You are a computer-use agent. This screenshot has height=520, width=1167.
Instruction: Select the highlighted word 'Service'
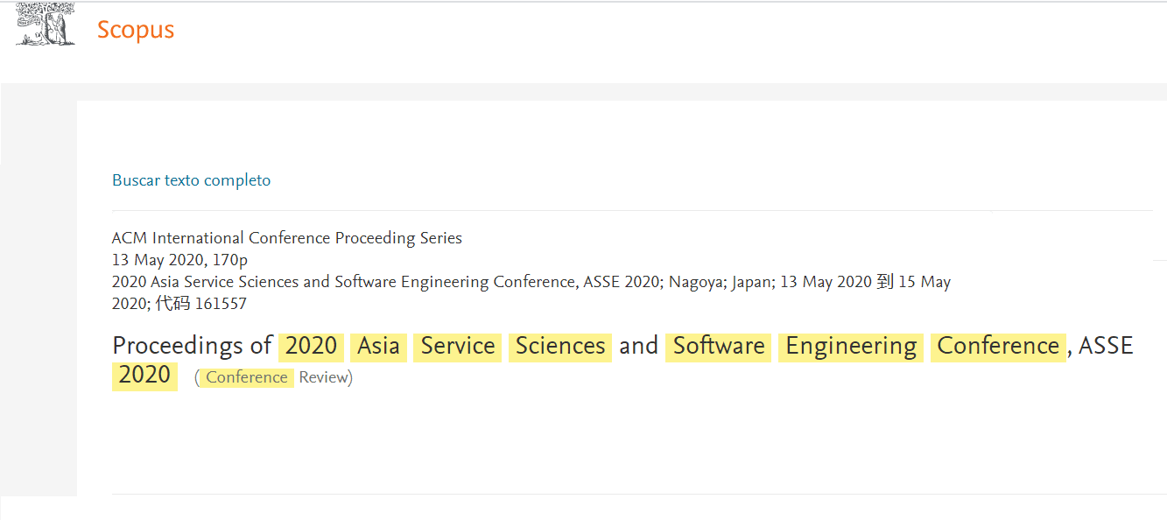(x=458, y=347)
